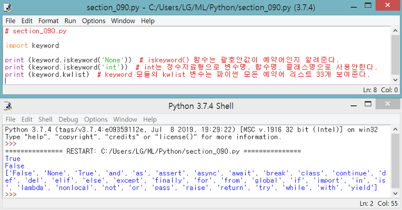Open the Options menu in the Python Shell
This screenshot has height=210, width=402.
click(x=96, y=119)
